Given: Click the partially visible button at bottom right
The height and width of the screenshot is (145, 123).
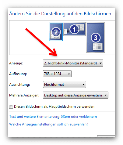Looking at the screenshot, I should coord(106,136).
